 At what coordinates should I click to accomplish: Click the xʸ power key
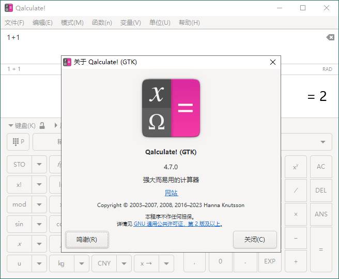pos(296,167)
